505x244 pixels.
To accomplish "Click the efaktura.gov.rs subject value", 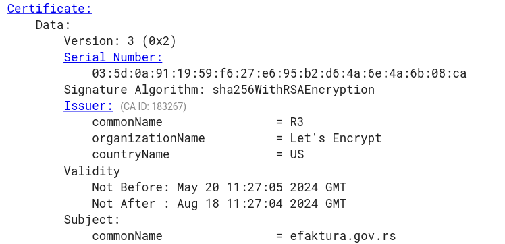I will 343,236.
